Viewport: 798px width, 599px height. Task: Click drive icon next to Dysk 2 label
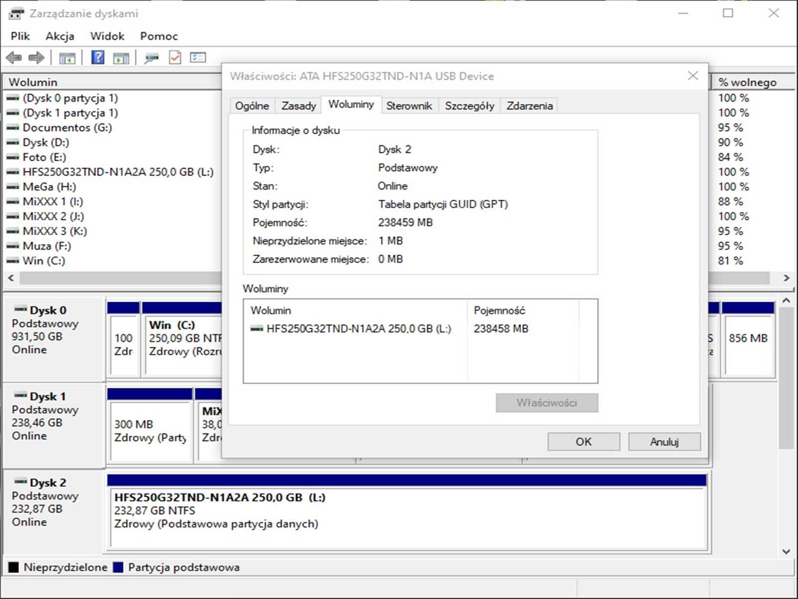20,482
